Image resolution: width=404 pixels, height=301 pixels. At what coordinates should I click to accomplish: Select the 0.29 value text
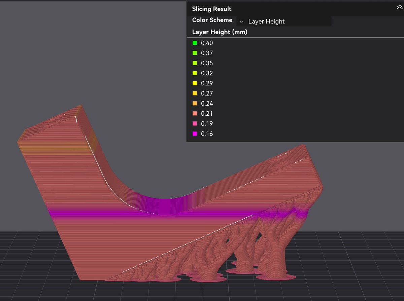207,83
